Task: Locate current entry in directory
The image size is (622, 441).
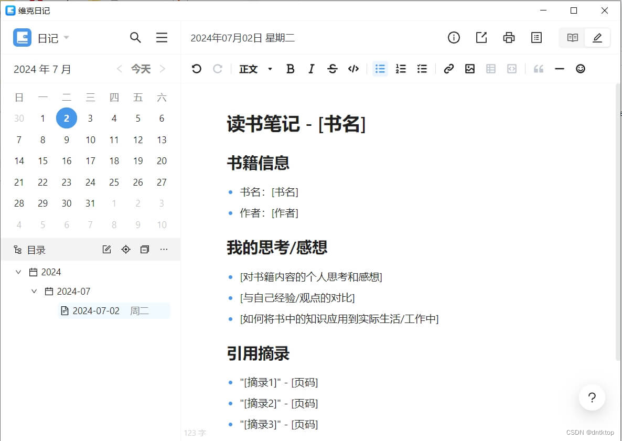Action: point(126,250)
